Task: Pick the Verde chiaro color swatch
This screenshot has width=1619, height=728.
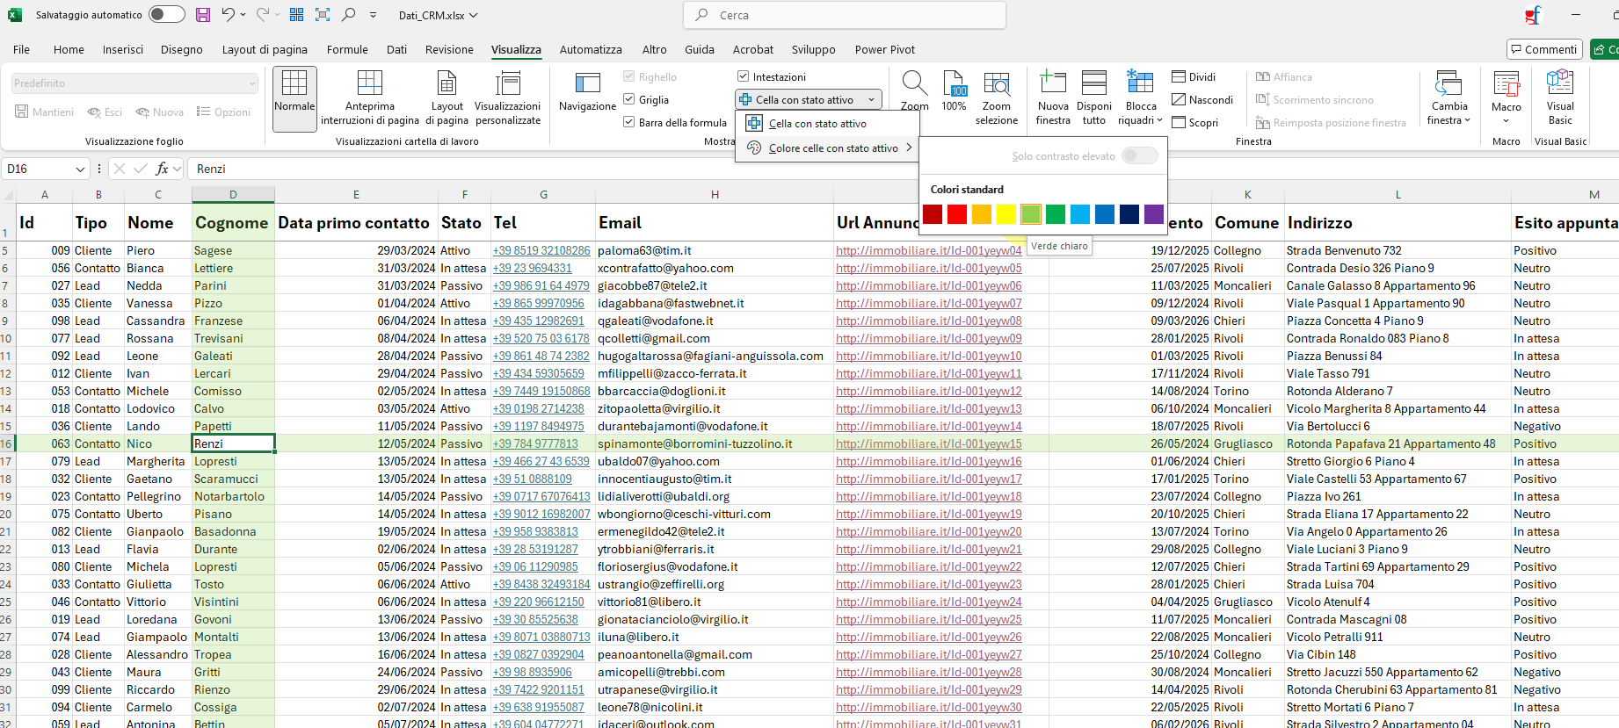Action: coord(1031,213)
